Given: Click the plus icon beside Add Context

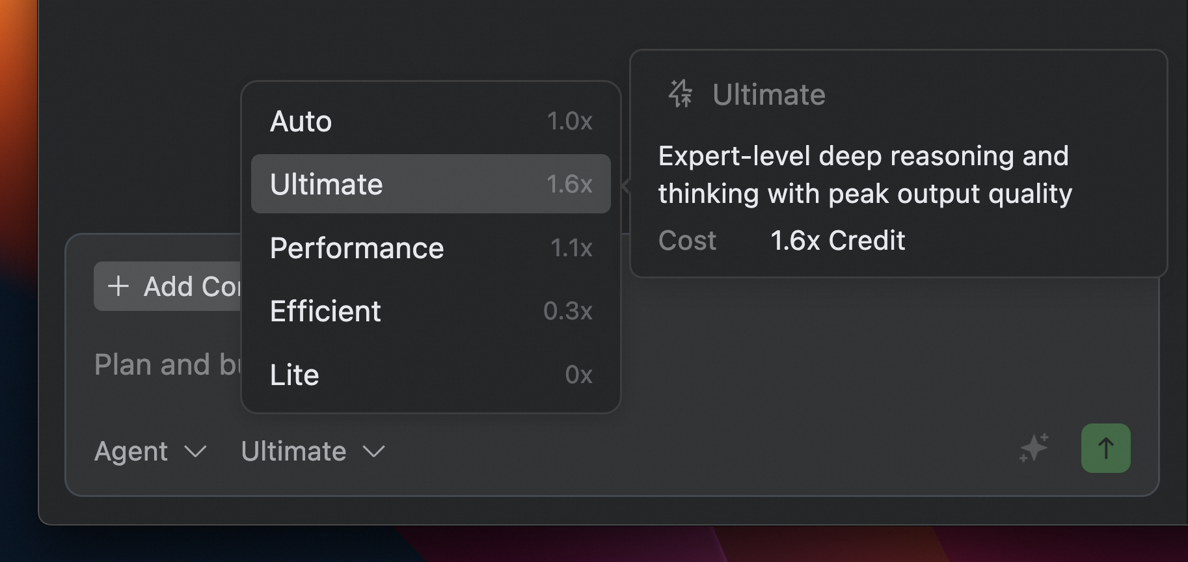Looking at the screenshot, I should 118,286.
